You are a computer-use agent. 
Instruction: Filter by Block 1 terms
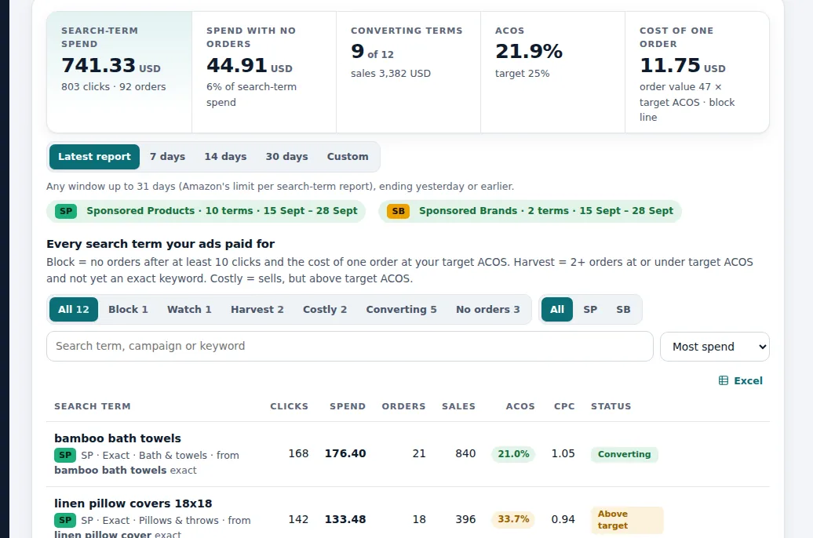[128, 310]
